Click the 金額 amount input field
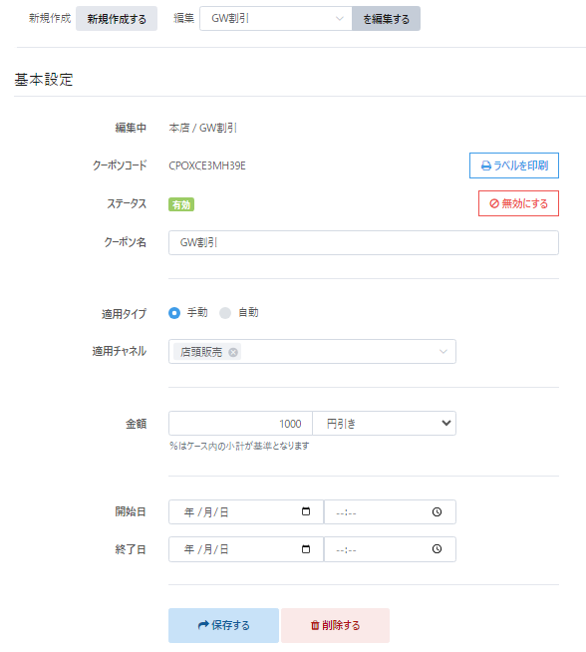Image resolution: width=586 pixels, height=652 pixels. pos(240,424)
